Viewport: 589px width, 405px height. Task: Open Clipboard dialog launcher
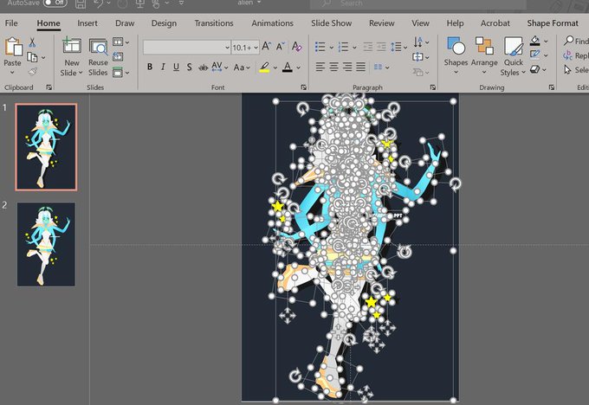49,87
